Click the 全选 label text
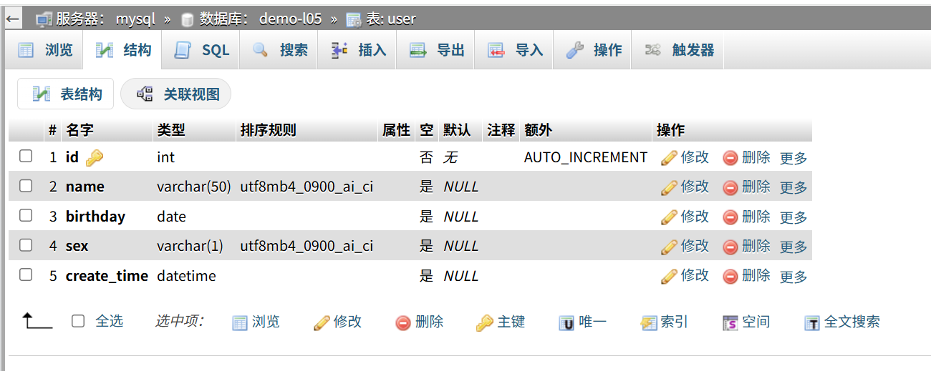The image size is (931, 371). point(110,322)
